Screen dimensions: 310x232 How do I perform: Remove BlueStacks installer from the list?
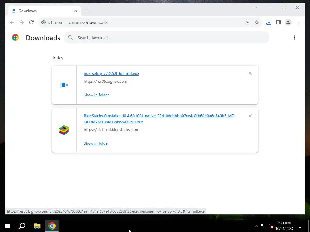point(250,116)
